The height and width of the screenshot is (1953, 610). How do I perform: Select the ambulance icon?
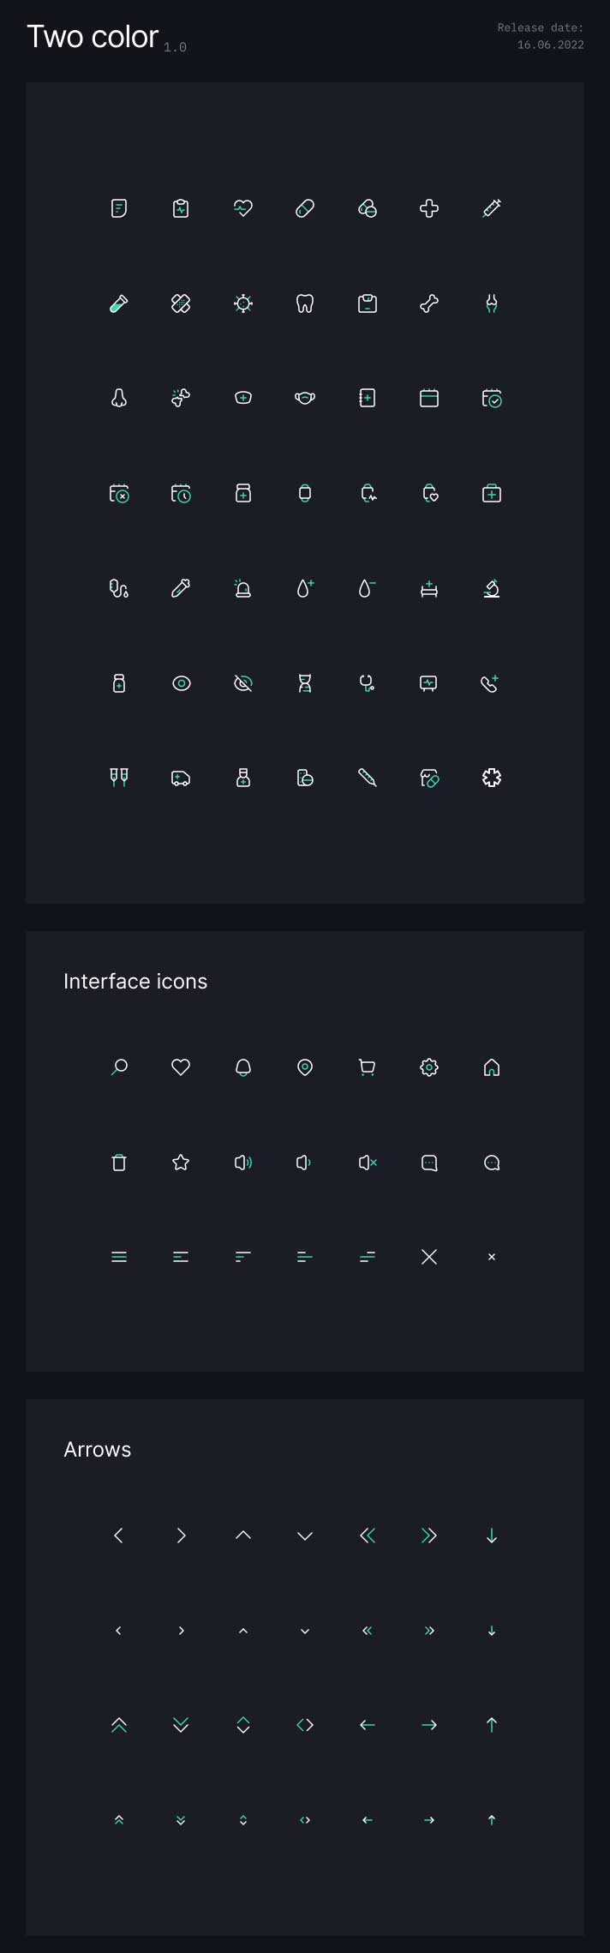[181, 778]
